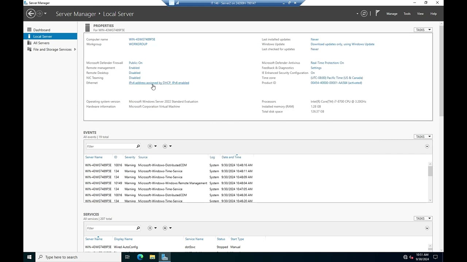The height and width of the screenshot is (262, 467).
Task: Launch Microsoft Edge from taskbar
Action: (140, 257)
